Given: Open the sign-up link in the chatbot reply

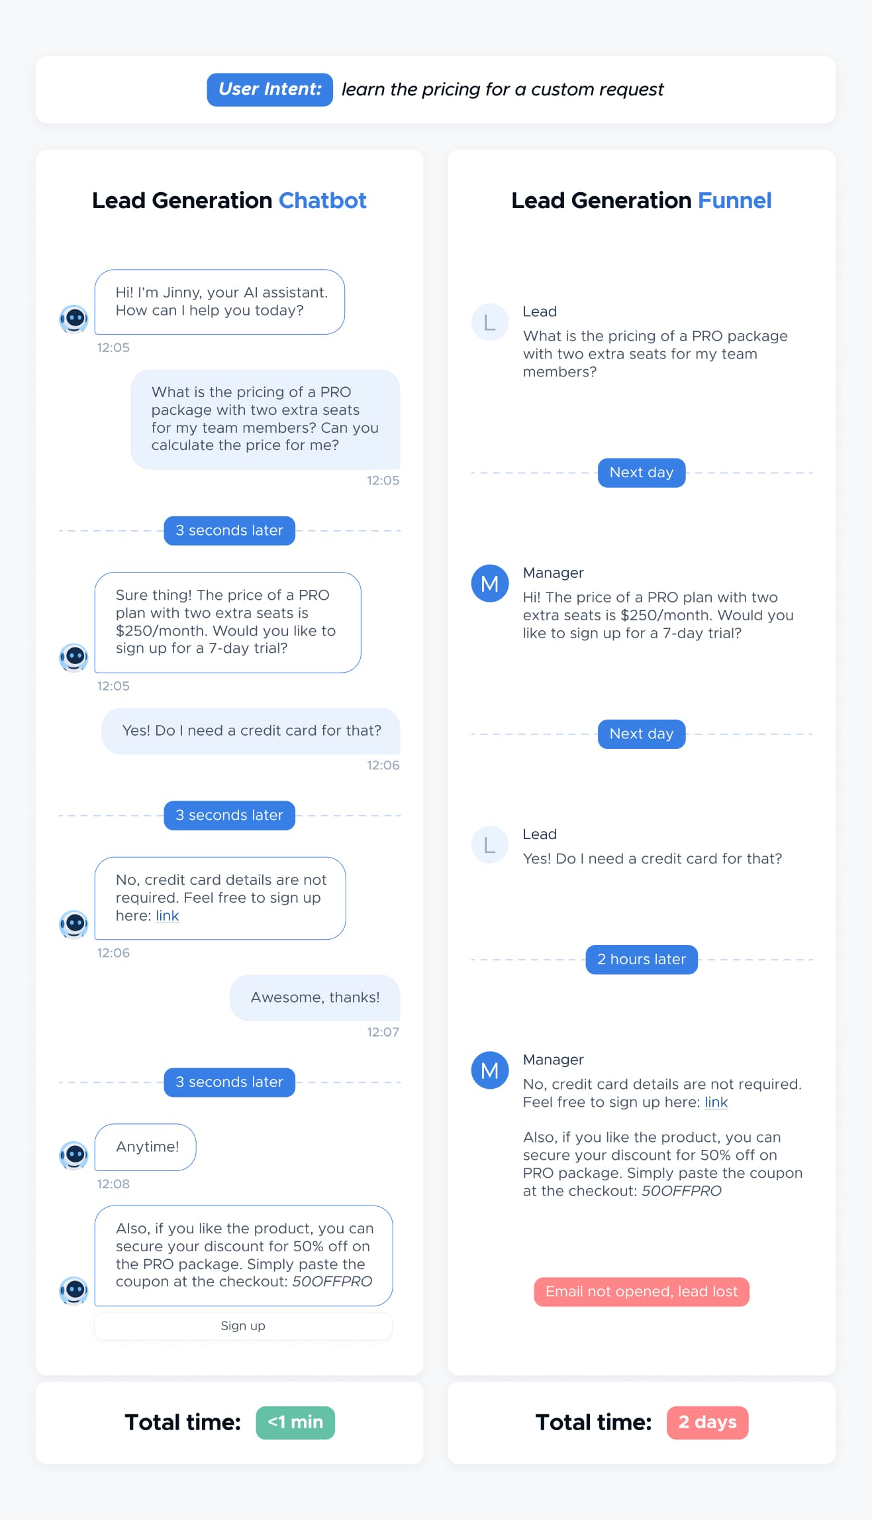Looking at the screenshot, I should coord(168,916).
